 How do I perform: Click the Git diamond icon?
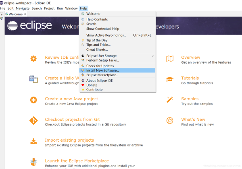point(33,121)
